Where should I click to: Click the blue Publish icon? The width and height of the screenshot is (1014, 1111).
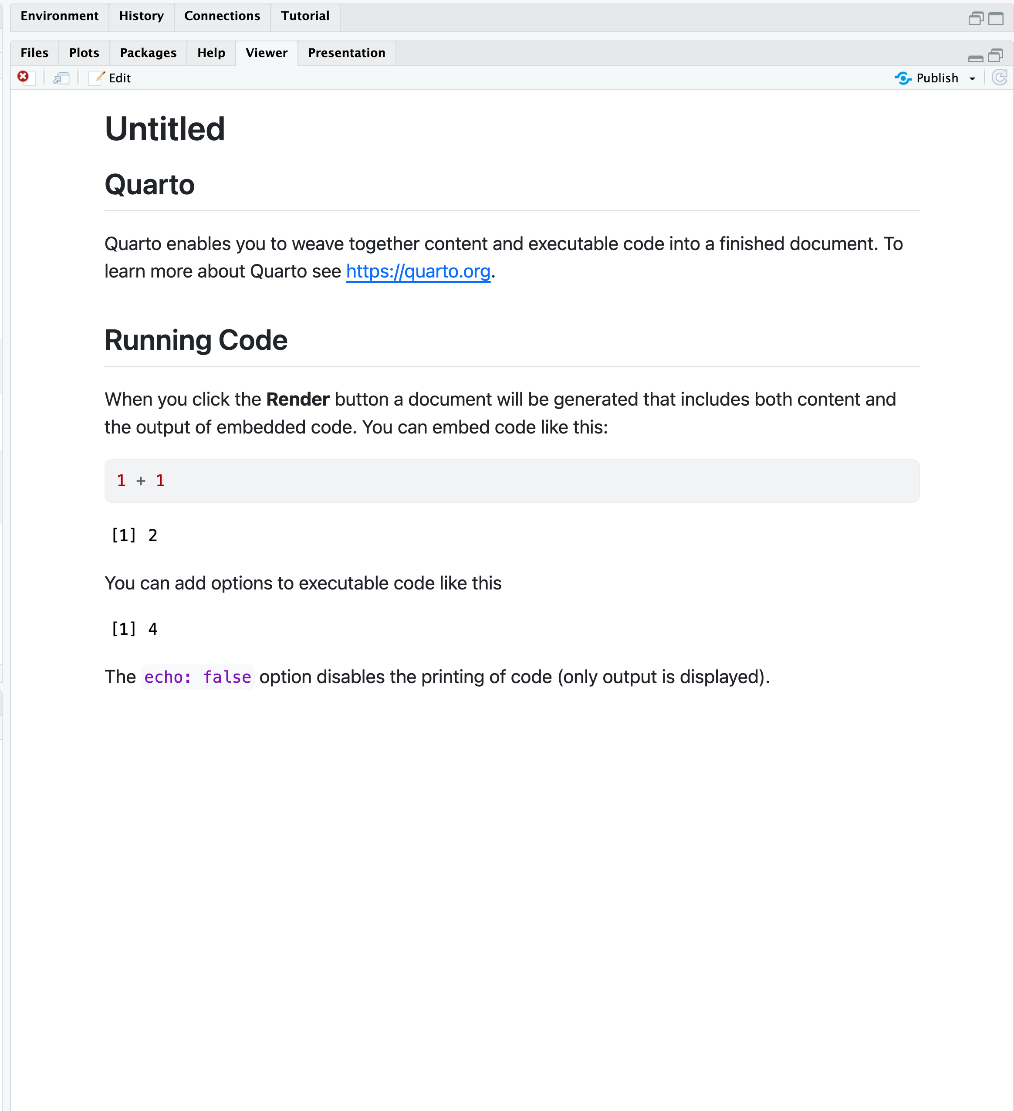pyautogui.click(x=902, y=78)
